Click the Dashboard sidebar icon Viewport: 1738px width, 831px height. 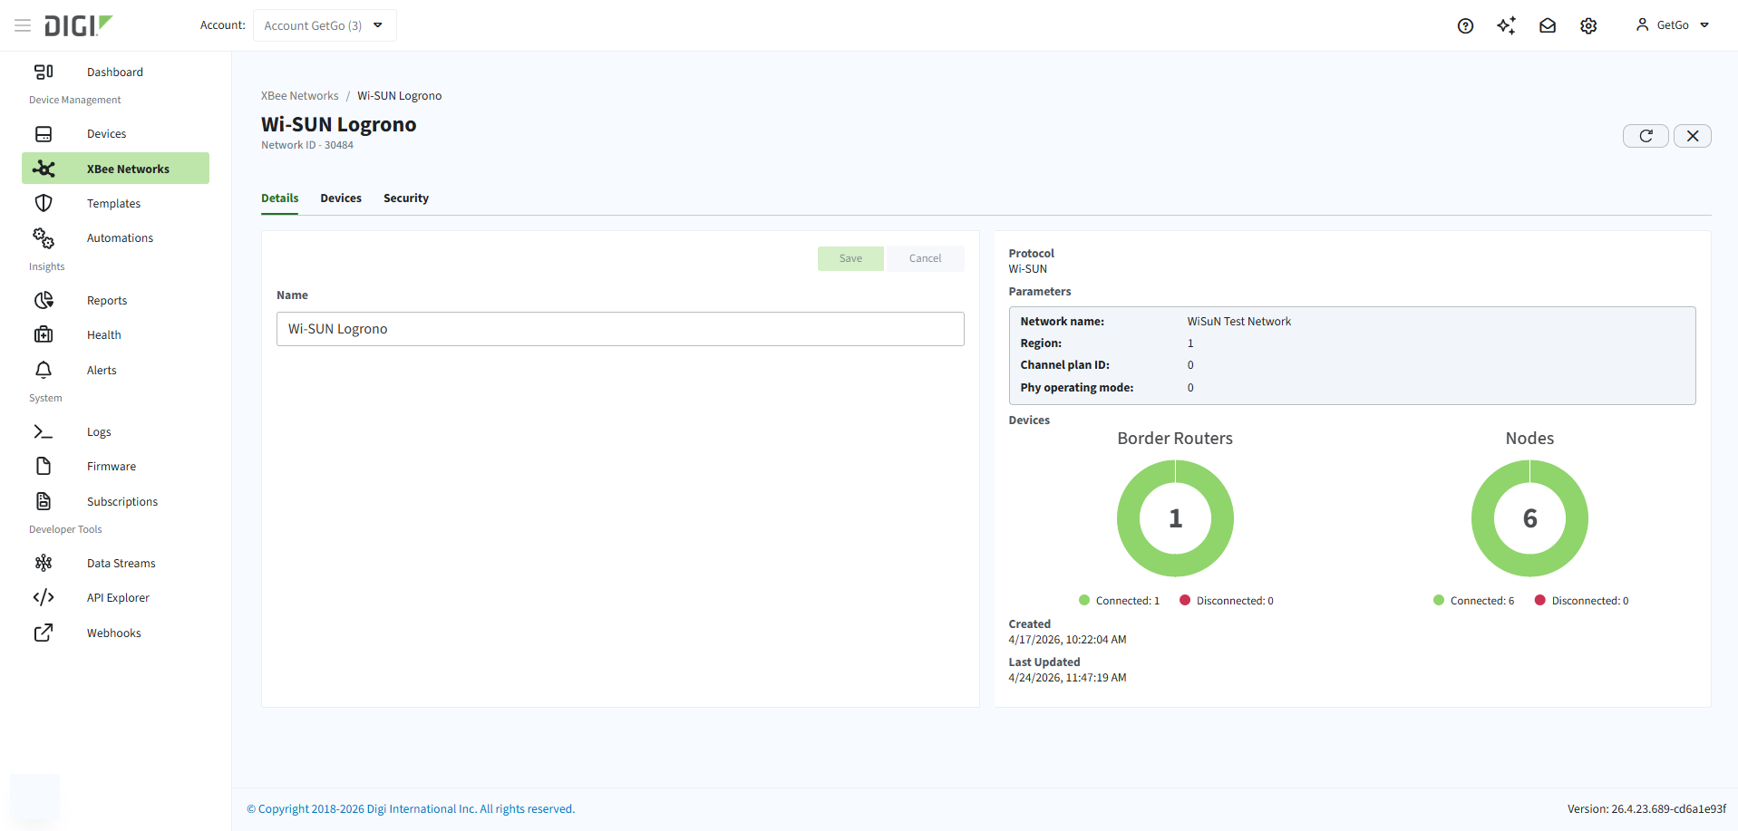(44, 72)
